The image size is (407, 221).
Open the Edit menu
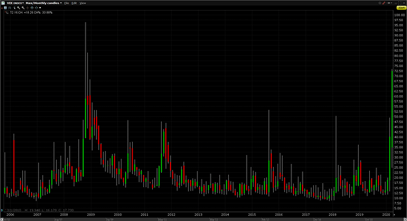click(x=74, y=3)
